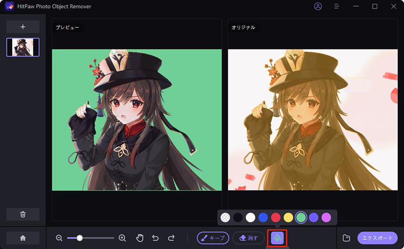The height and width of the screenshot is (249, 404).
Task: Redo the last action
Action: (x=171, y=238)
